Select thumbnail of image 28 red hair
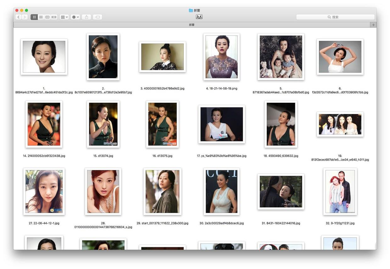The height and width of the screenshot is (269, 390). pyautogui.click(x=103, y=191)
